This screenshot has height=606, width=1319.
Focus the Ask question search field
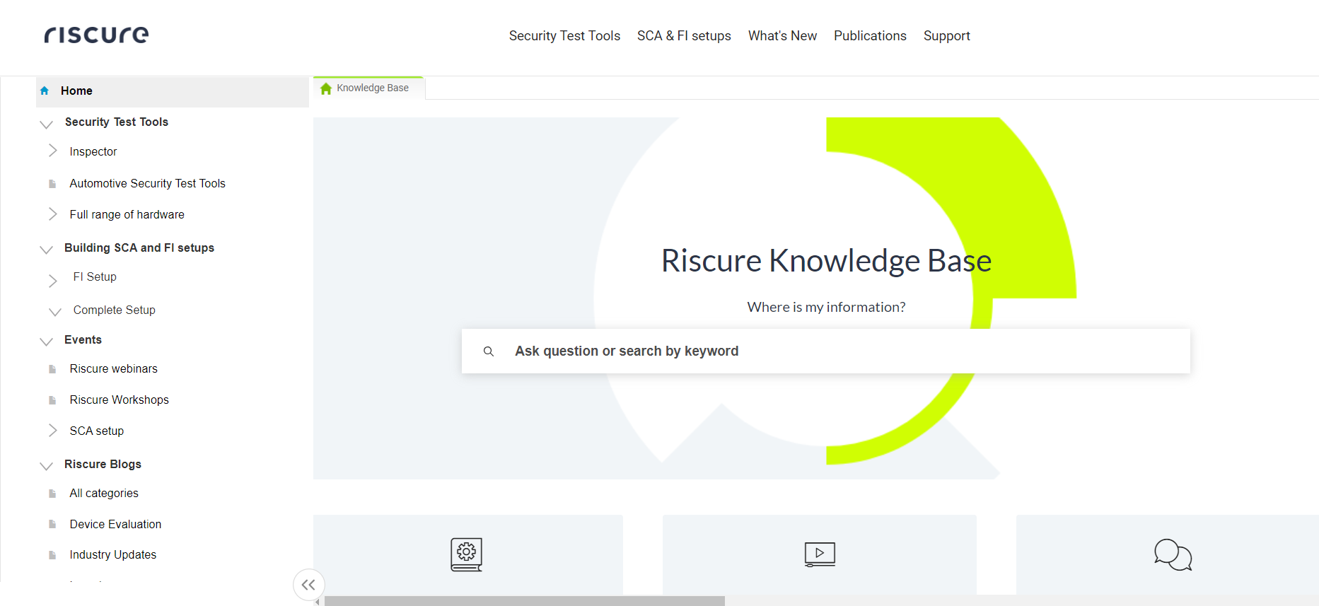(826, 351)
